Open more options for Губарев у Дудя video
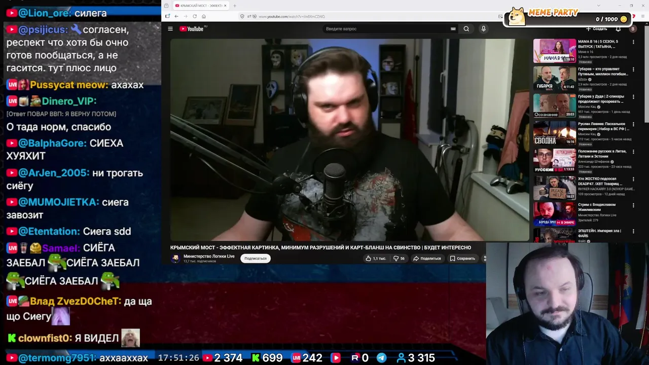Viewport: 649px width, 365px height. (x=633, y=97)
